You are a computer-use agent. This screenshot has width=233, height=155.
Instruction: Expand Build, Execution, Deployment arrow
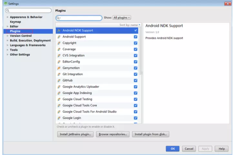click(7, 41)
